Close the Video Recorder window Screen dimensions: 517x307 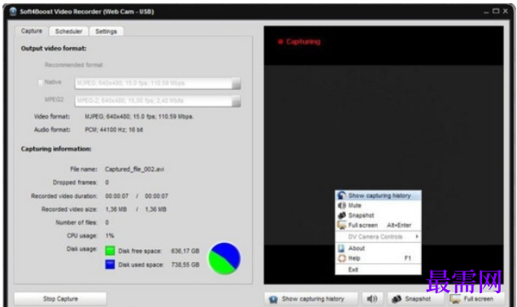[x=506, y=11]
